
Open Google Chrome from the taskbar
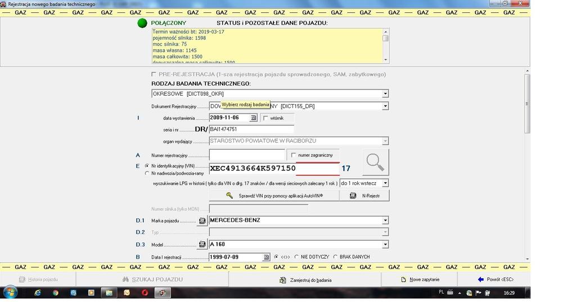56,293
